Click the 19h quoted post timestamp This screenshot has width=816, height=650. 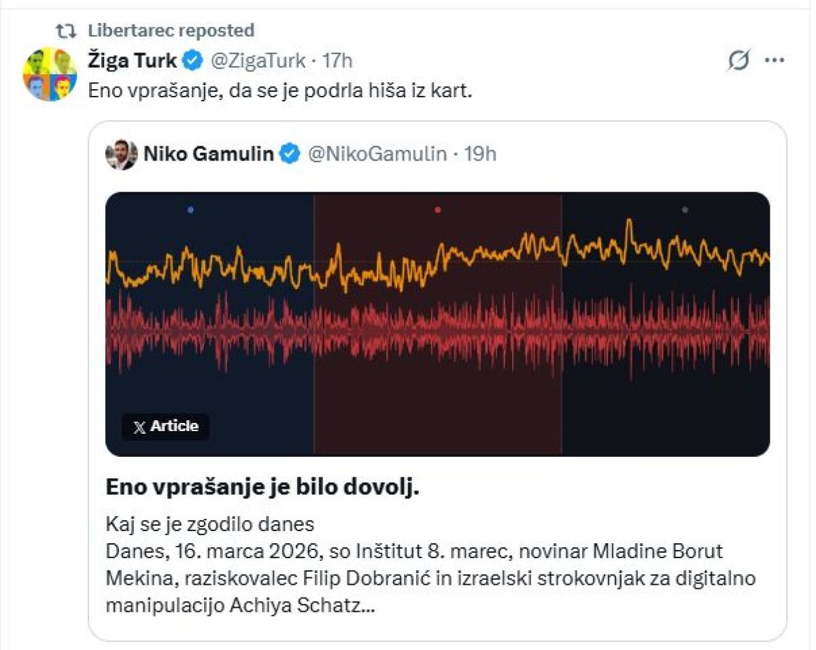480,154
